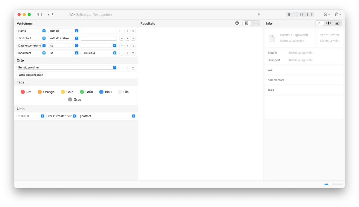Remove the Inhaltsart criterion row

[122, 53]
